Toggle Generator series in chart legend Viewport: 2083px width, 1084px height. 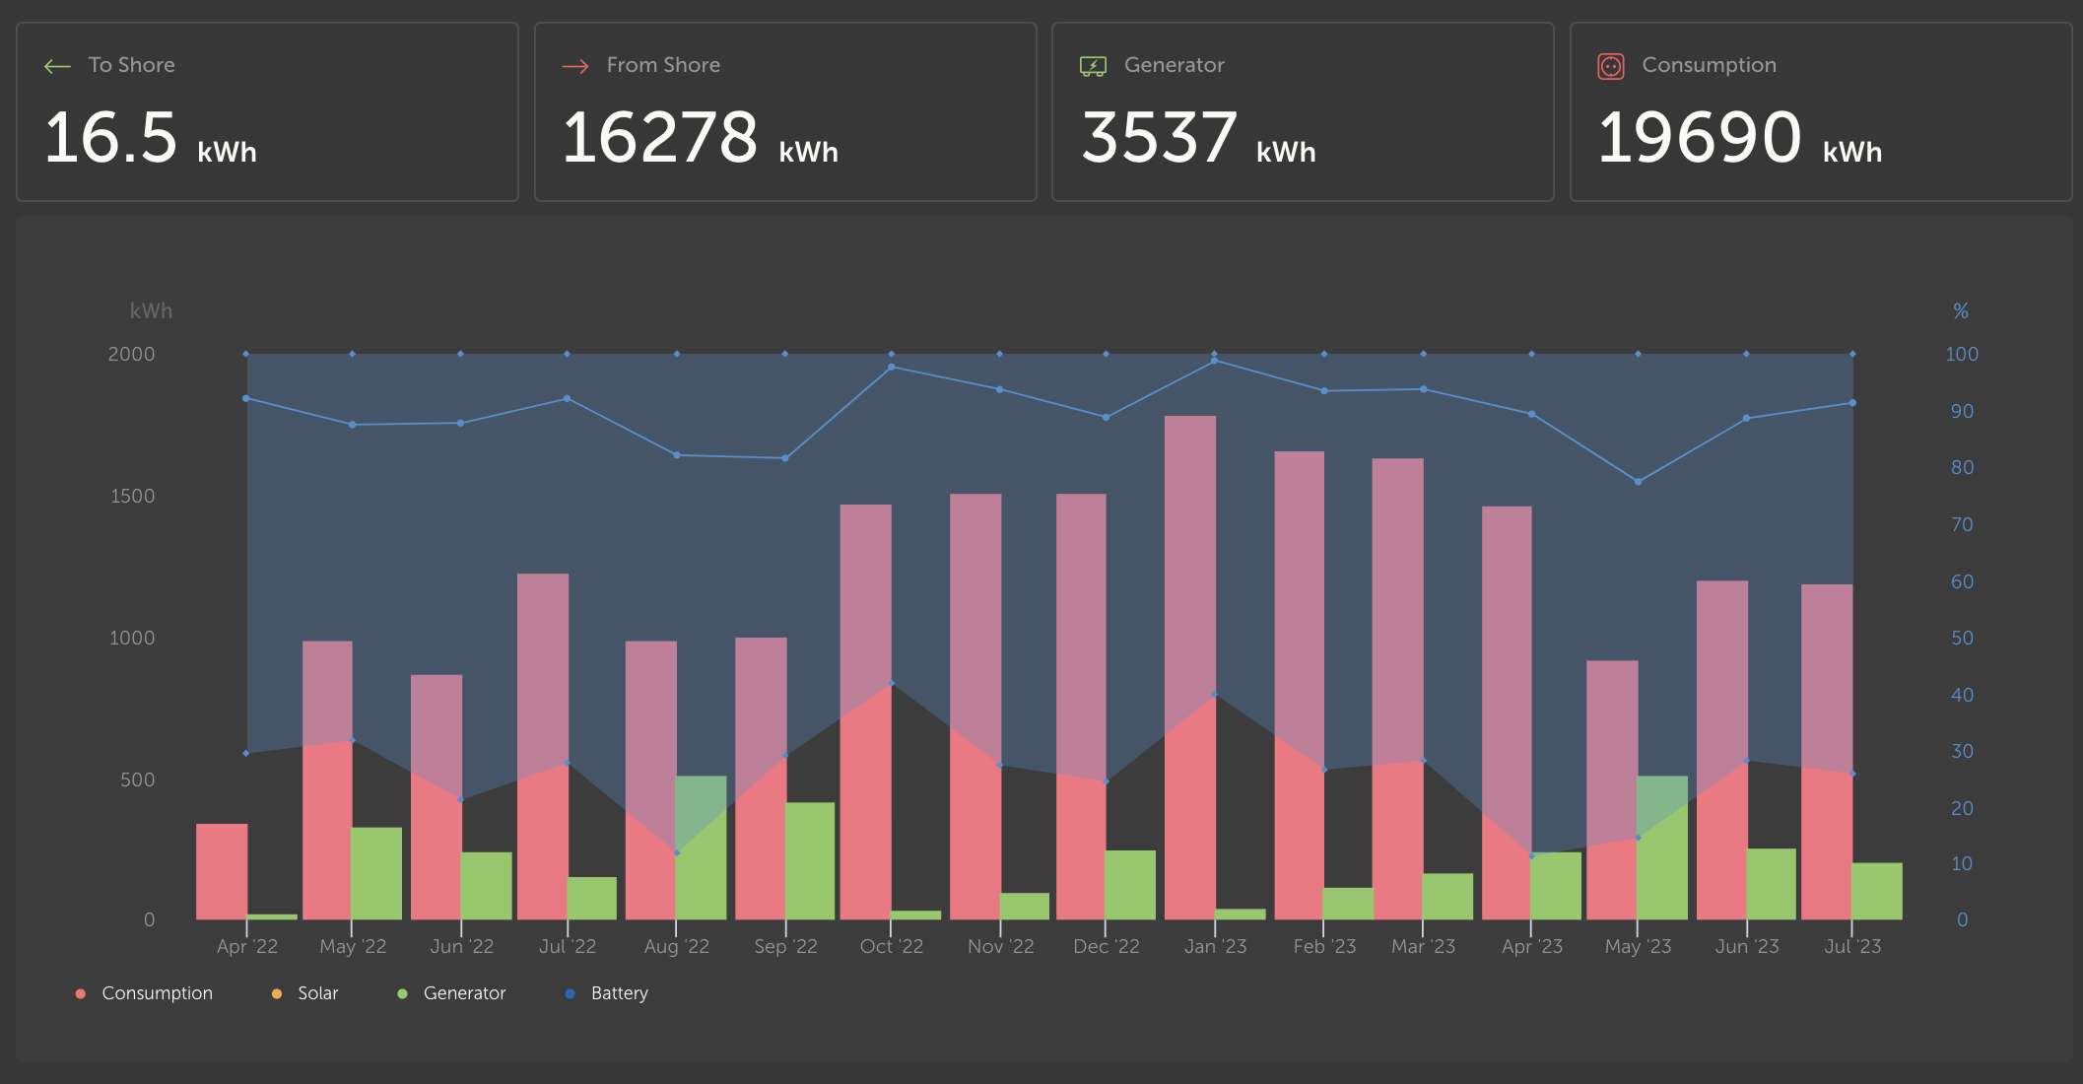(x=464, y=993)
